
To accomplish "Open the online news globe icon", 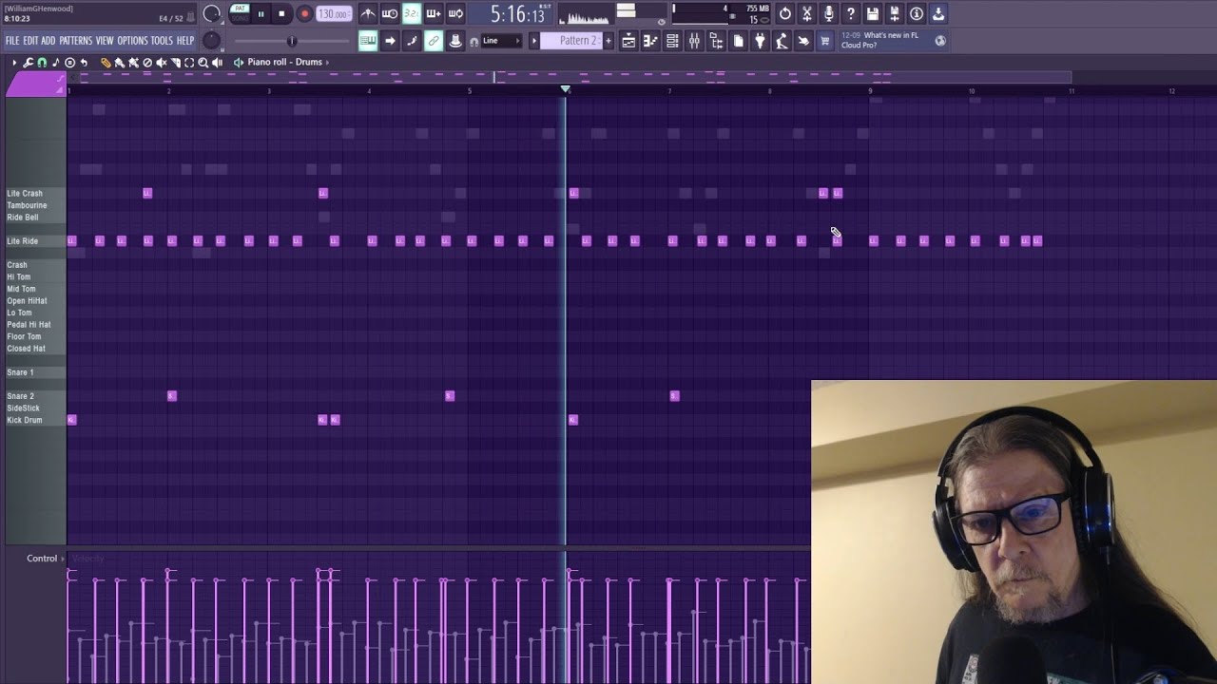I will click(940, 41).
